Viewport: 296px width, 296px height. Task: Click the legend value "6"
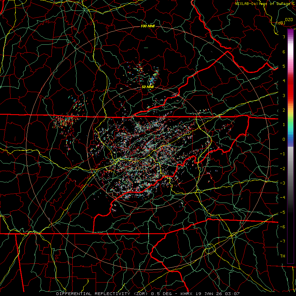click(284, 52)
